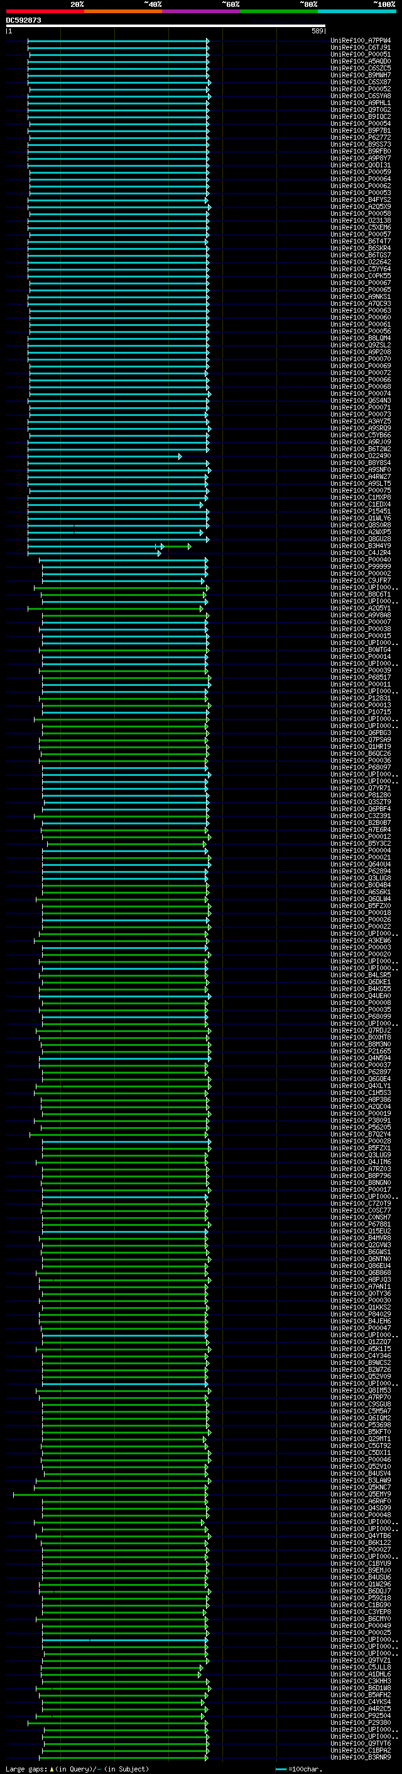Select hit UniRef100_B0WTG4

click(x=361, y=649)
